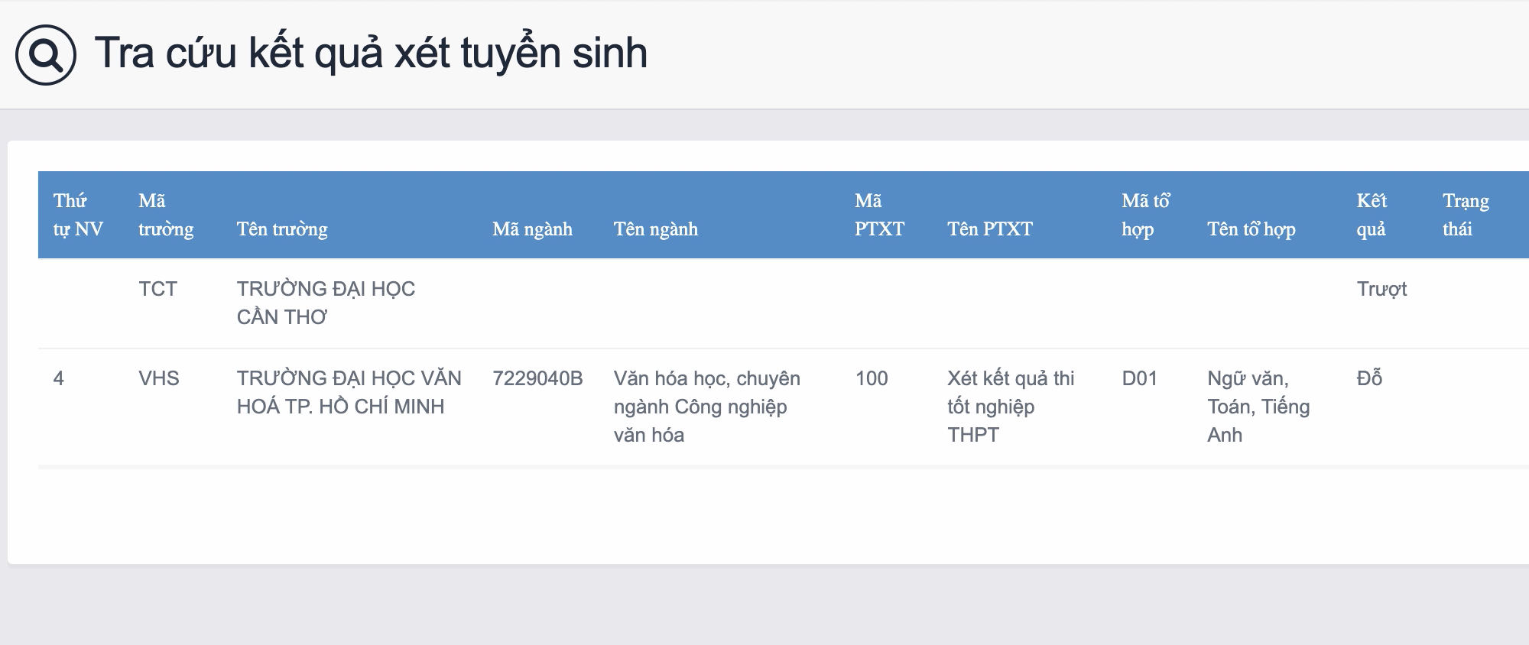Viewport: 1529px width, 645px height.
Task: Click the page title Tra cứu kết quả xét tuyển sinh
Action: 371,53
